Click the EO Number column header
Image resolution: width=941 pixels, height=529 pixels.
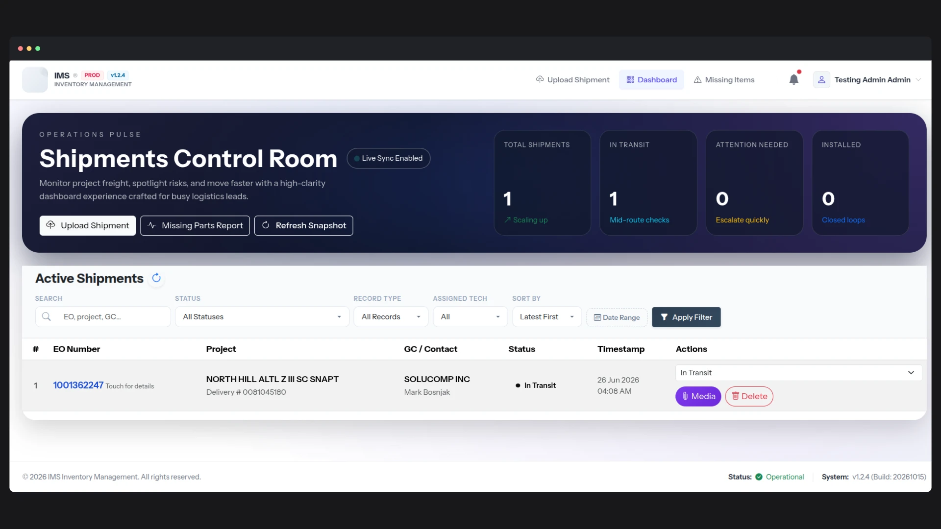[x=76, y=349]
